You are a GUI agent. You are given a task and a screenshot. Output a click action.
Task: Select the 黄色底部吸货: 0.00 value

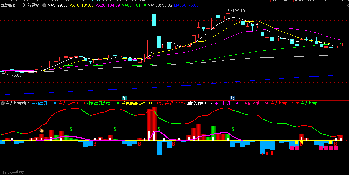point(139,103)
